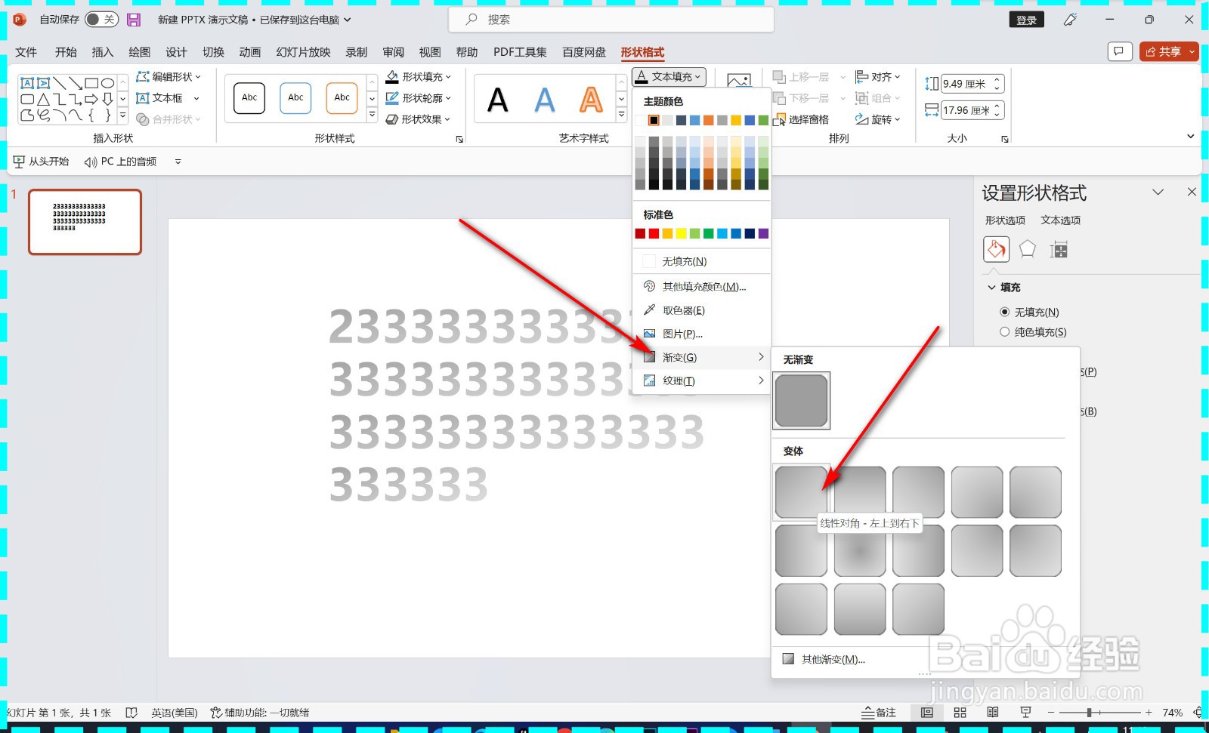Viewport: 1209px width, 733px height.
Task: Open the size and properties tab icon
Action: coord(1059,249)
